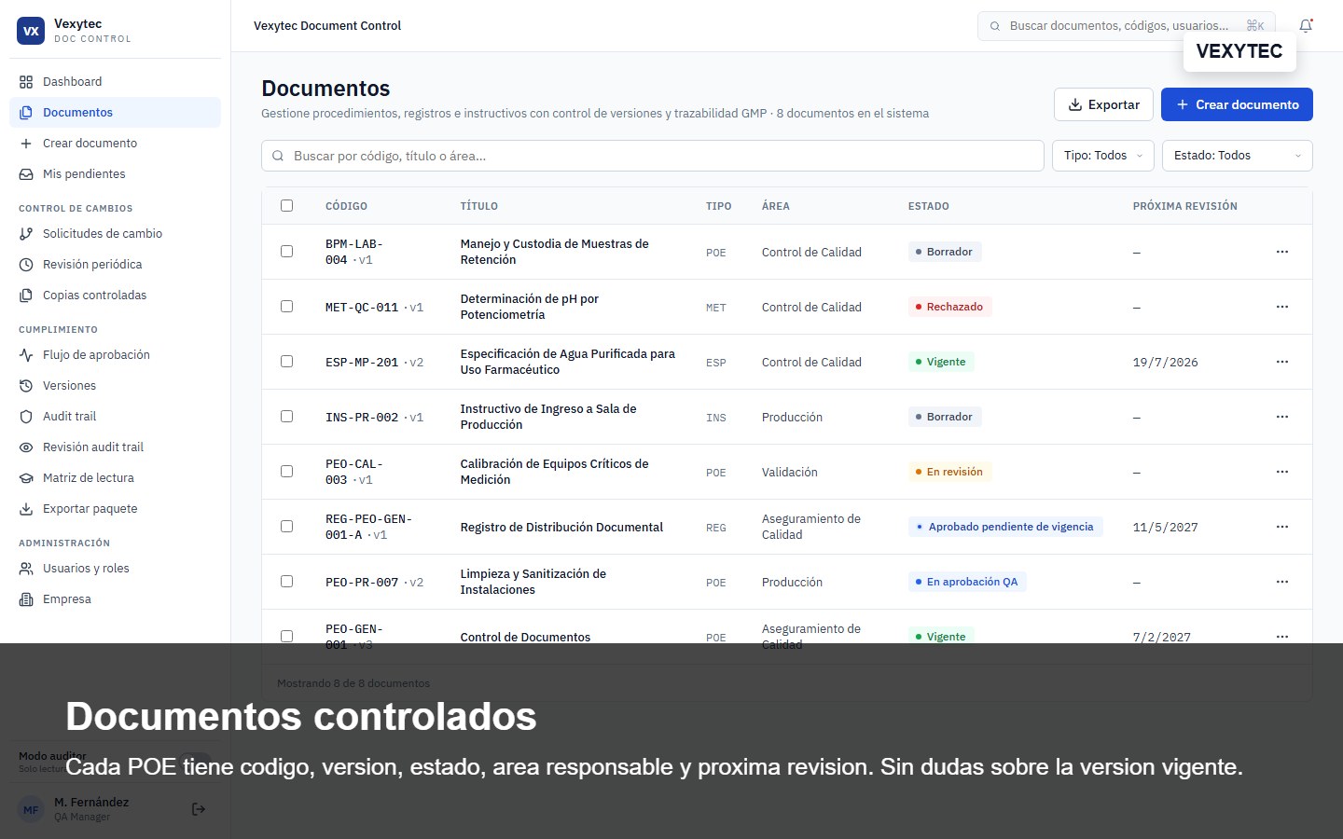The image size is (1343, 839).
Task: Click the CÓDIGO column header
Action: tap(346, 206)
